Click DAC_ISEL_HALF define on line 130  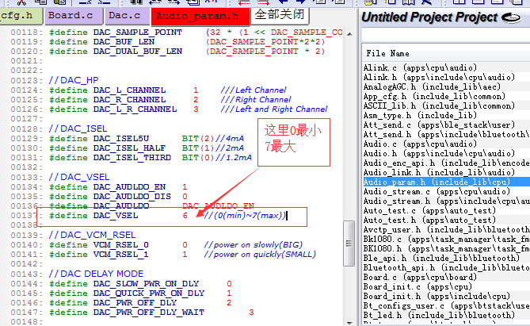[x=129, y=148]
